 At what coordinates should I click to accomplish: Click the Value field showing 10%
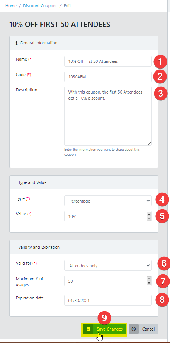pos(106,216)
